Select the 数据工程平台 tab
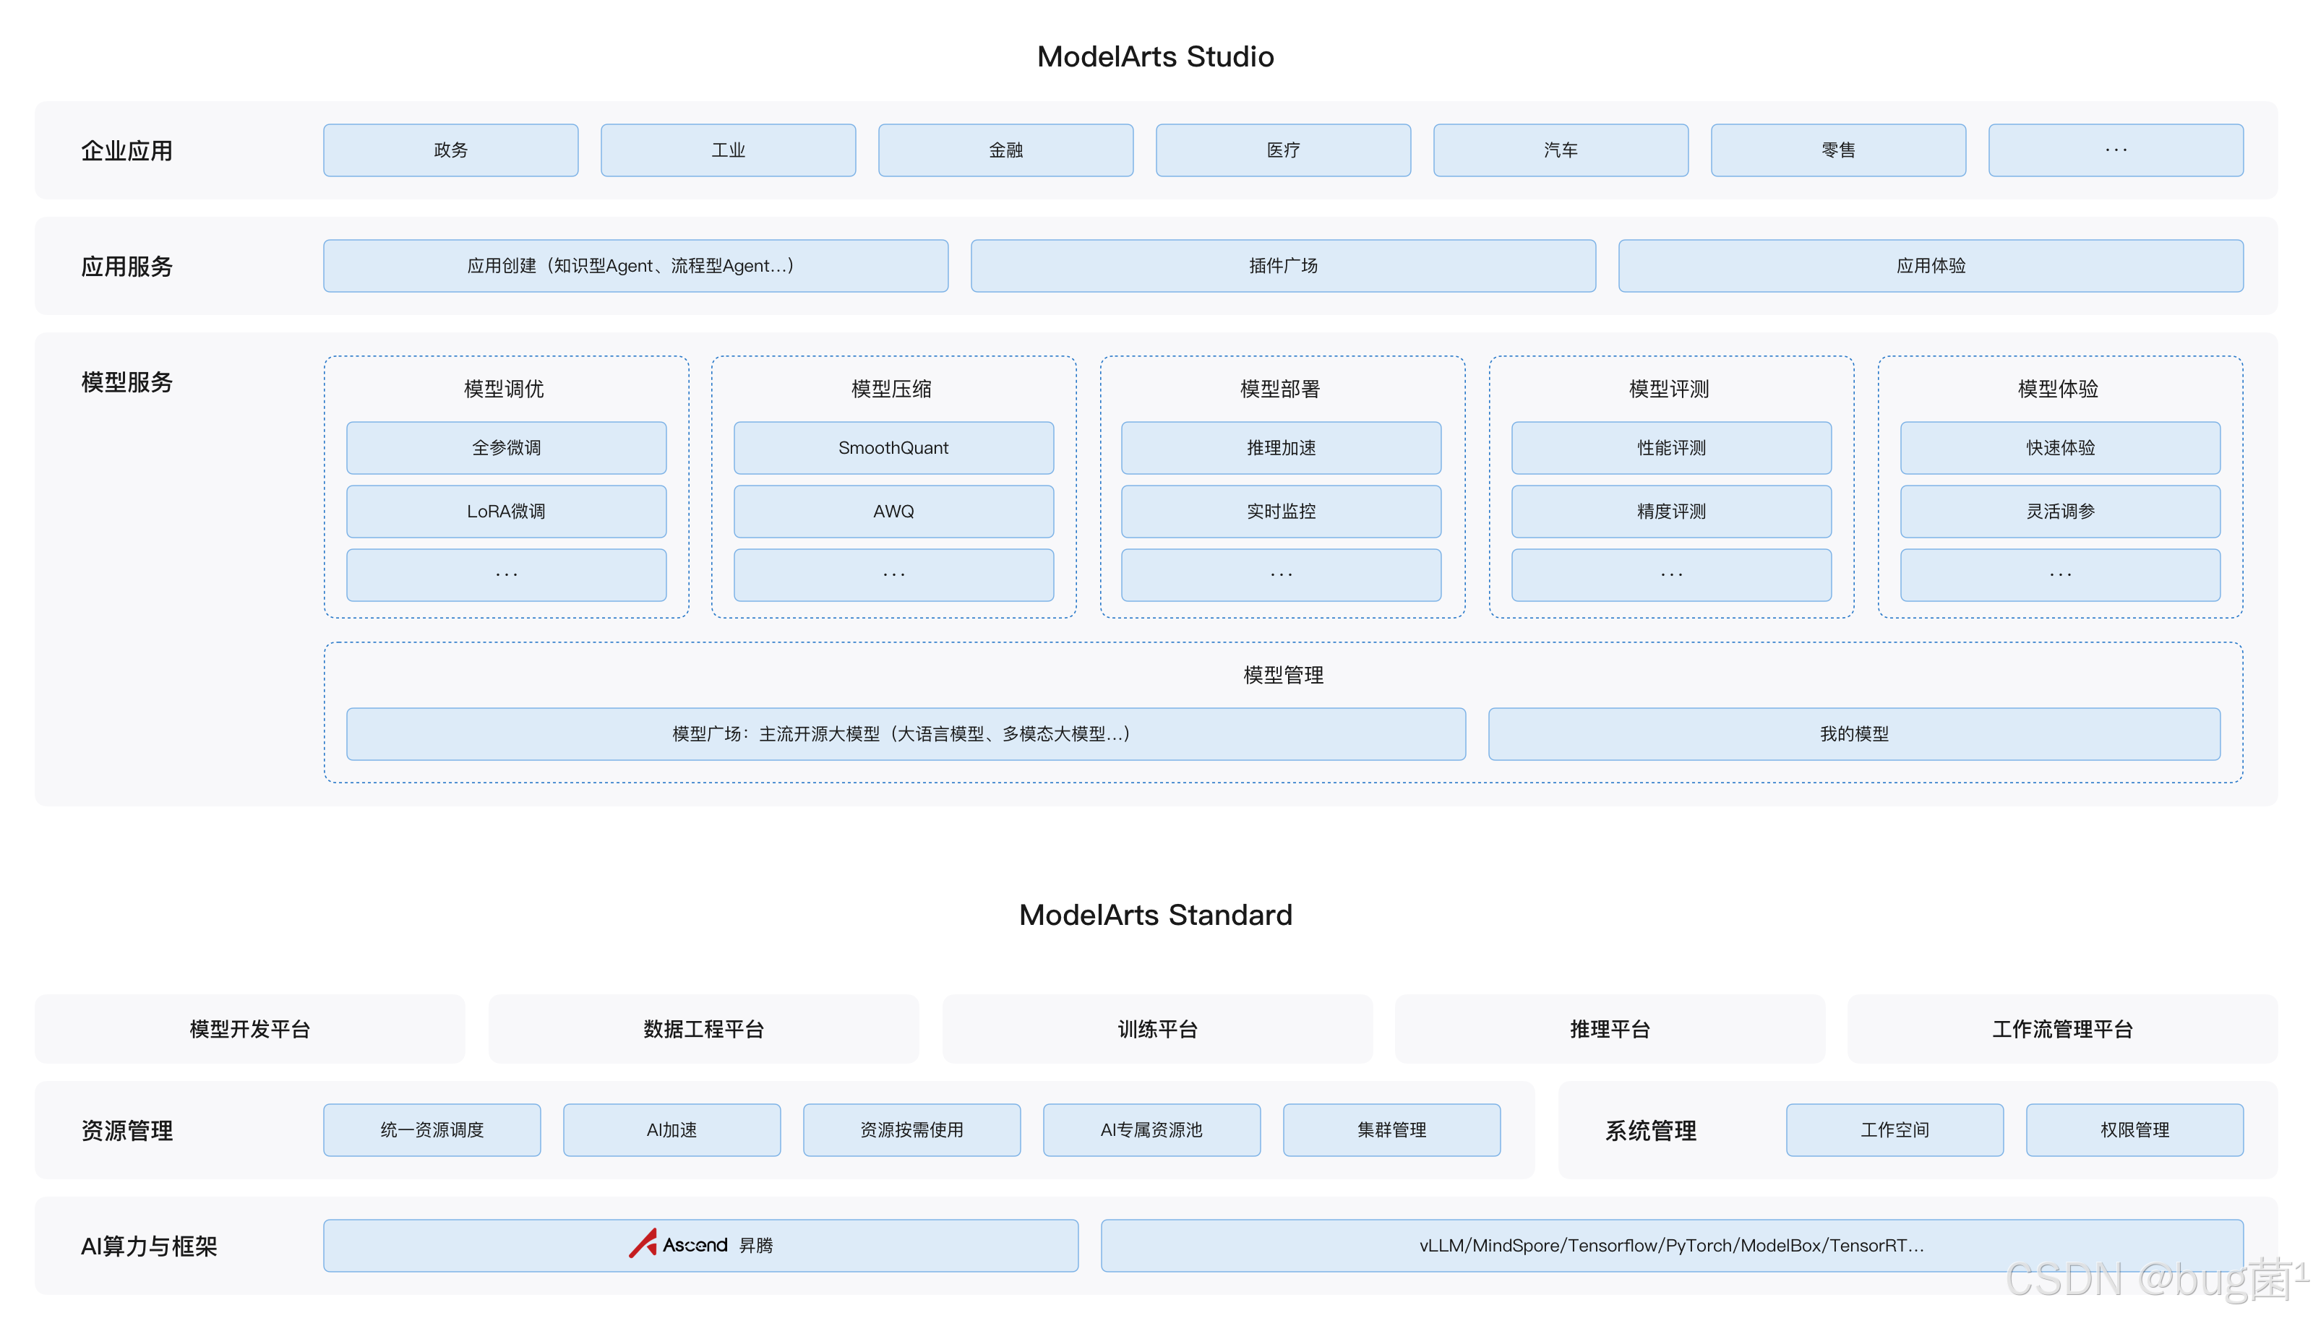The width and height of the screenshot is (2313, 1318). [703, 1028]
